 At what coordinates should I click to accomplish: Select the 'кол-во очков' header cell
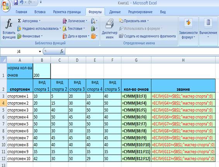click(x=136, y=85)
